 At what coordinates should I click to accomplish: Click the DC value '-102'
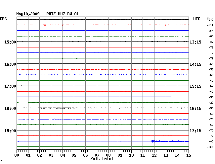tap(210, 147)
